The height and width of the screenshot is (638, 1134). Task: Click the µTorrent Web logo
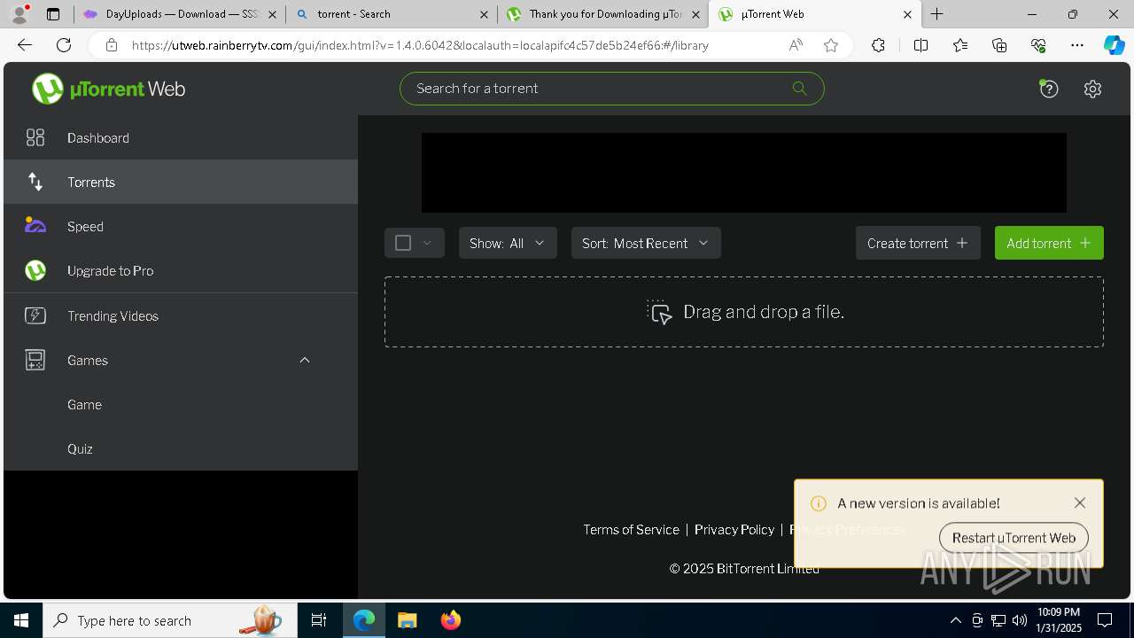click(x=109, y=89)
